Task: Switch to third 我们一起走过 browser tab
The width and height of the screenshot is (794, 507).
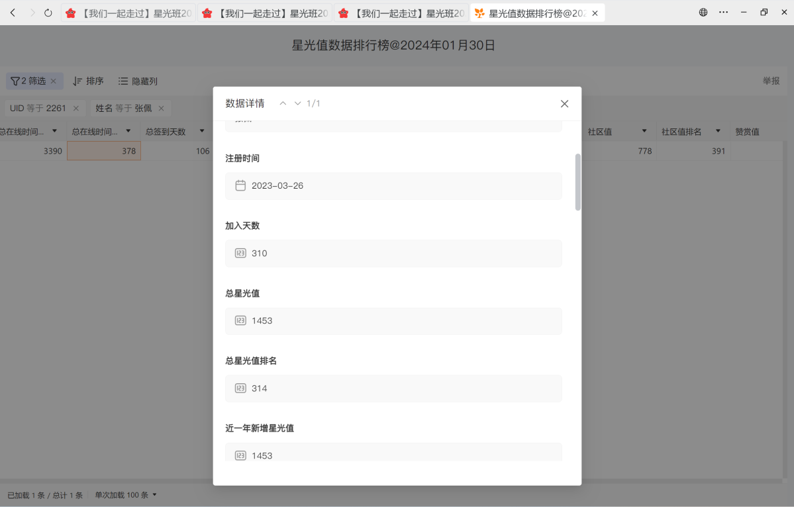Action: (x=401, y=13)
